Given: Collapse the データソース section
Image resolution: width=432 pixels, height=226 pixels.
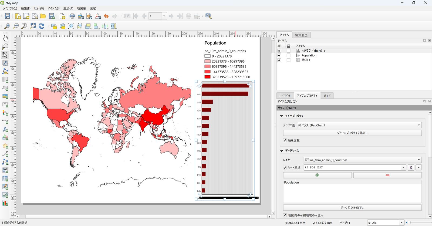Looking at the screenshot, I should (x=282, y=151).
